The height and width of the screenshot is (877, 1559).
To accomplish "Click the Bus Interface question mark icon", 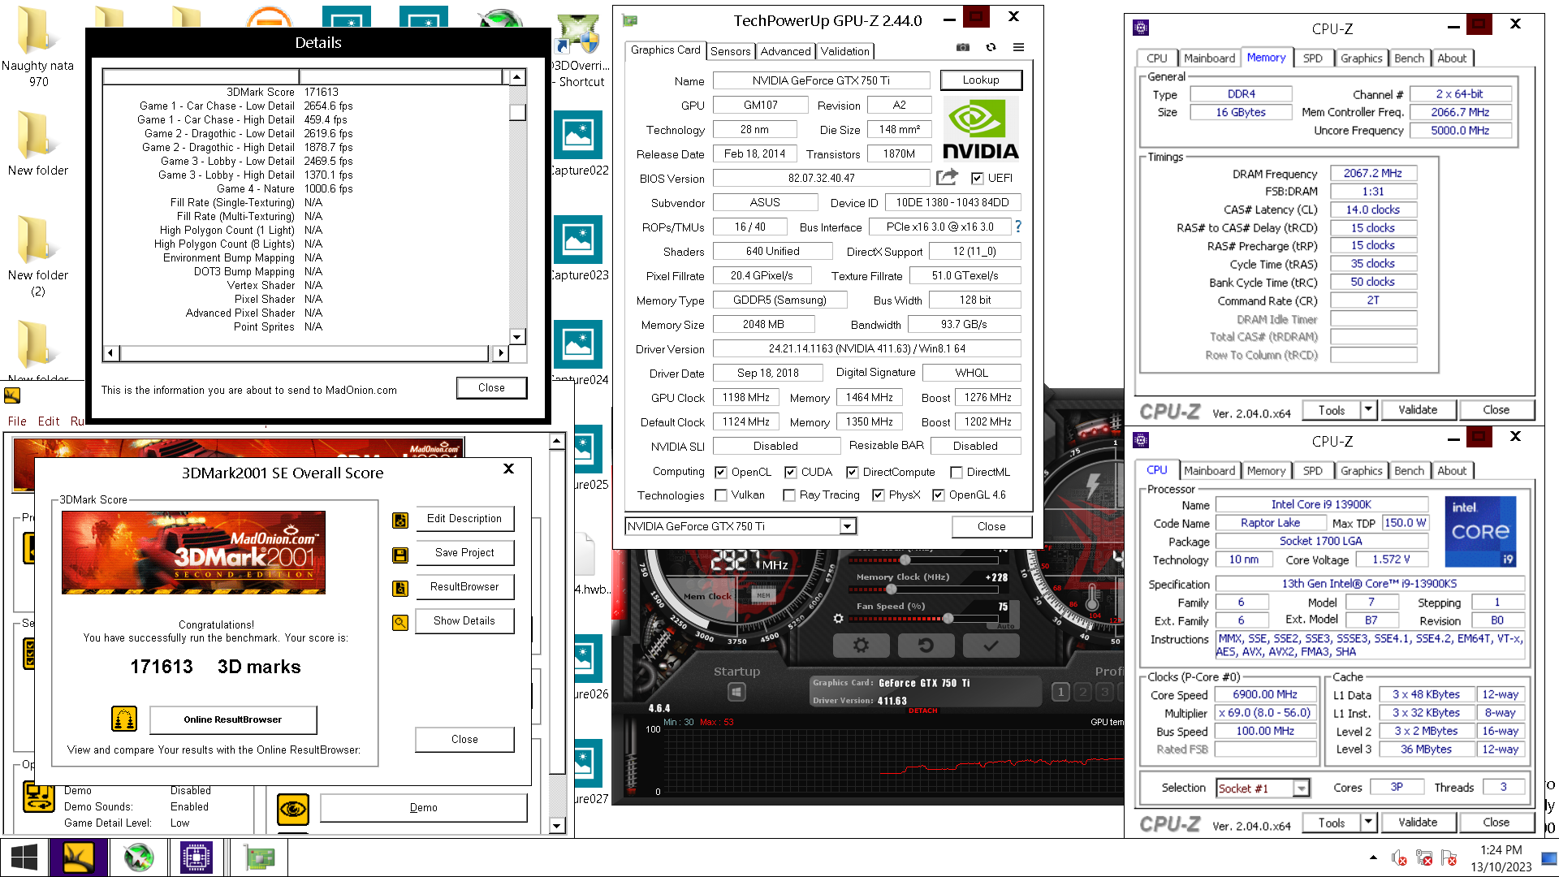I will [1018, 227].
